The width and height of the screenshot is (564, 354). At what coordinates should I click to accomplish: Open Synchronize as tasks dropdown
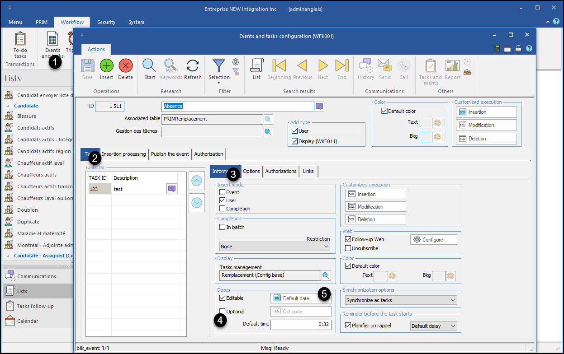401,300
